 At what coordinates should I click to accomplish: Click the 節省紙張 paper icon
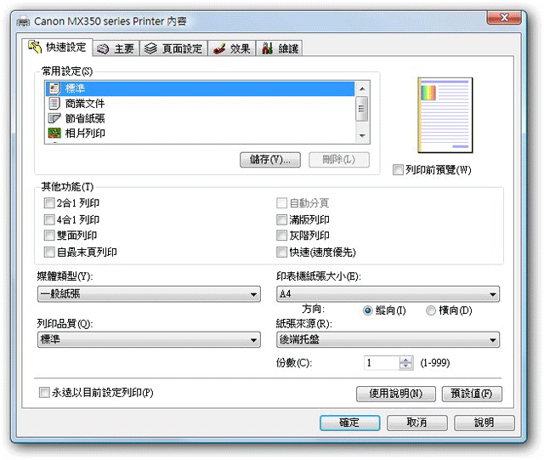tap(54, 118)
